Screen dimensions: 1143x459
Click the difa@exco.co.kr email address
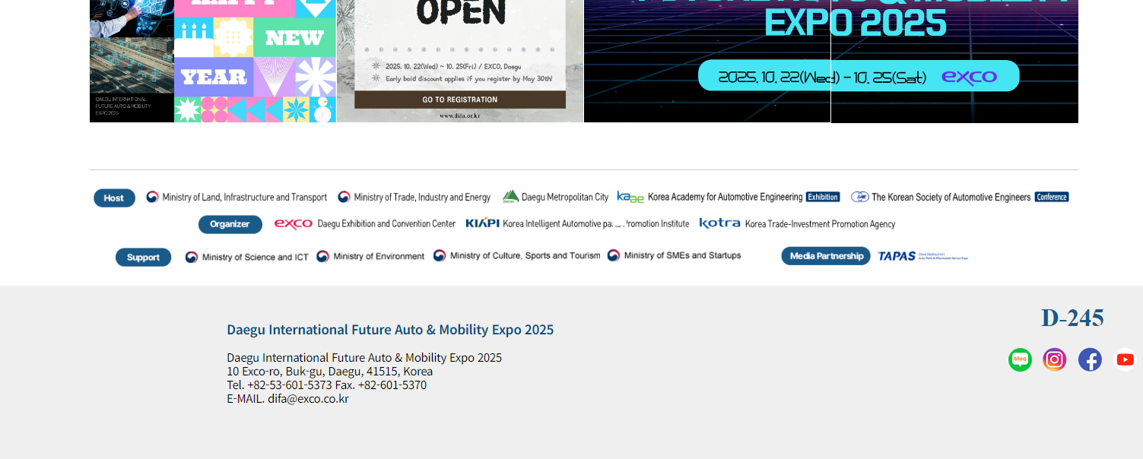(308, 399)
